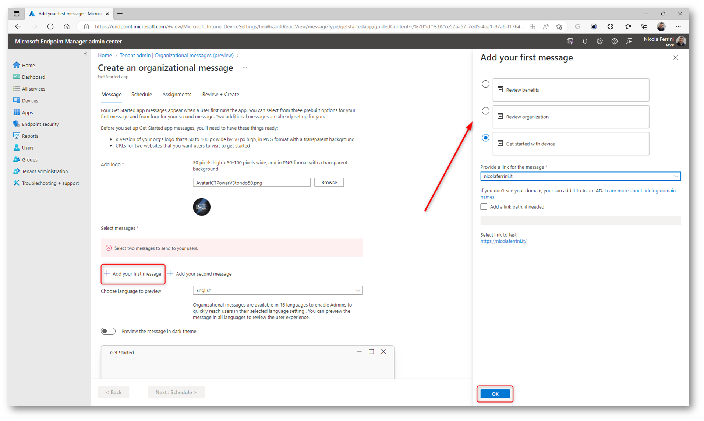Click Add your second message
Viewport: 704px width, 421px height.
click(x=200, y=274)
